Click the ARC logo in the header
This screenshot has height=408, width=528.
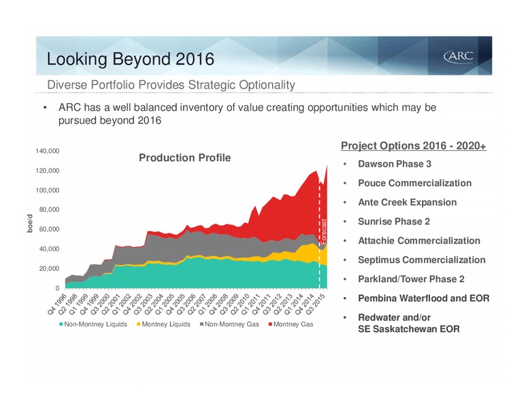coord(459,56)
